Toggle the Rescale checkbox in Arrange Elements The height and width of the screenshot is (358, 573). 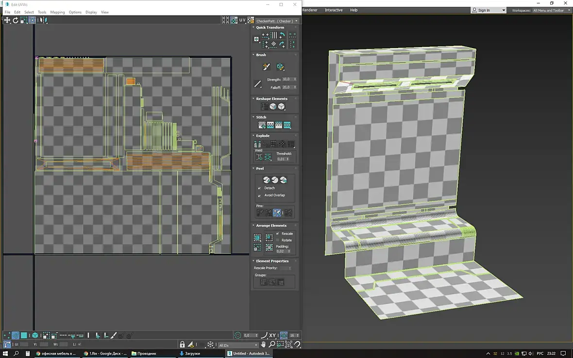tap(278, 234)
